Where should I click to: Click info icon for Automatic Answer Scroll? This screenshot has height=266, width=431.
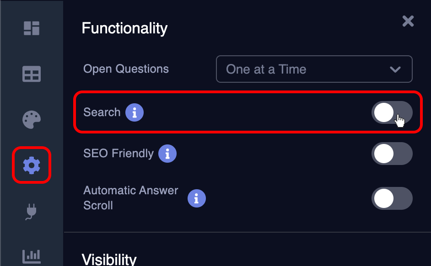tap(197, 198)
